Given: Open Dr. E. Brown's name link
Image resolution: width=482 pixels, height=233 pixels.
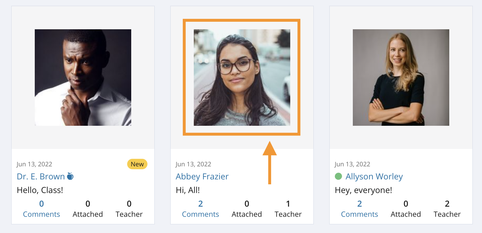Looking at the screenshot, I should click(41, 176).
